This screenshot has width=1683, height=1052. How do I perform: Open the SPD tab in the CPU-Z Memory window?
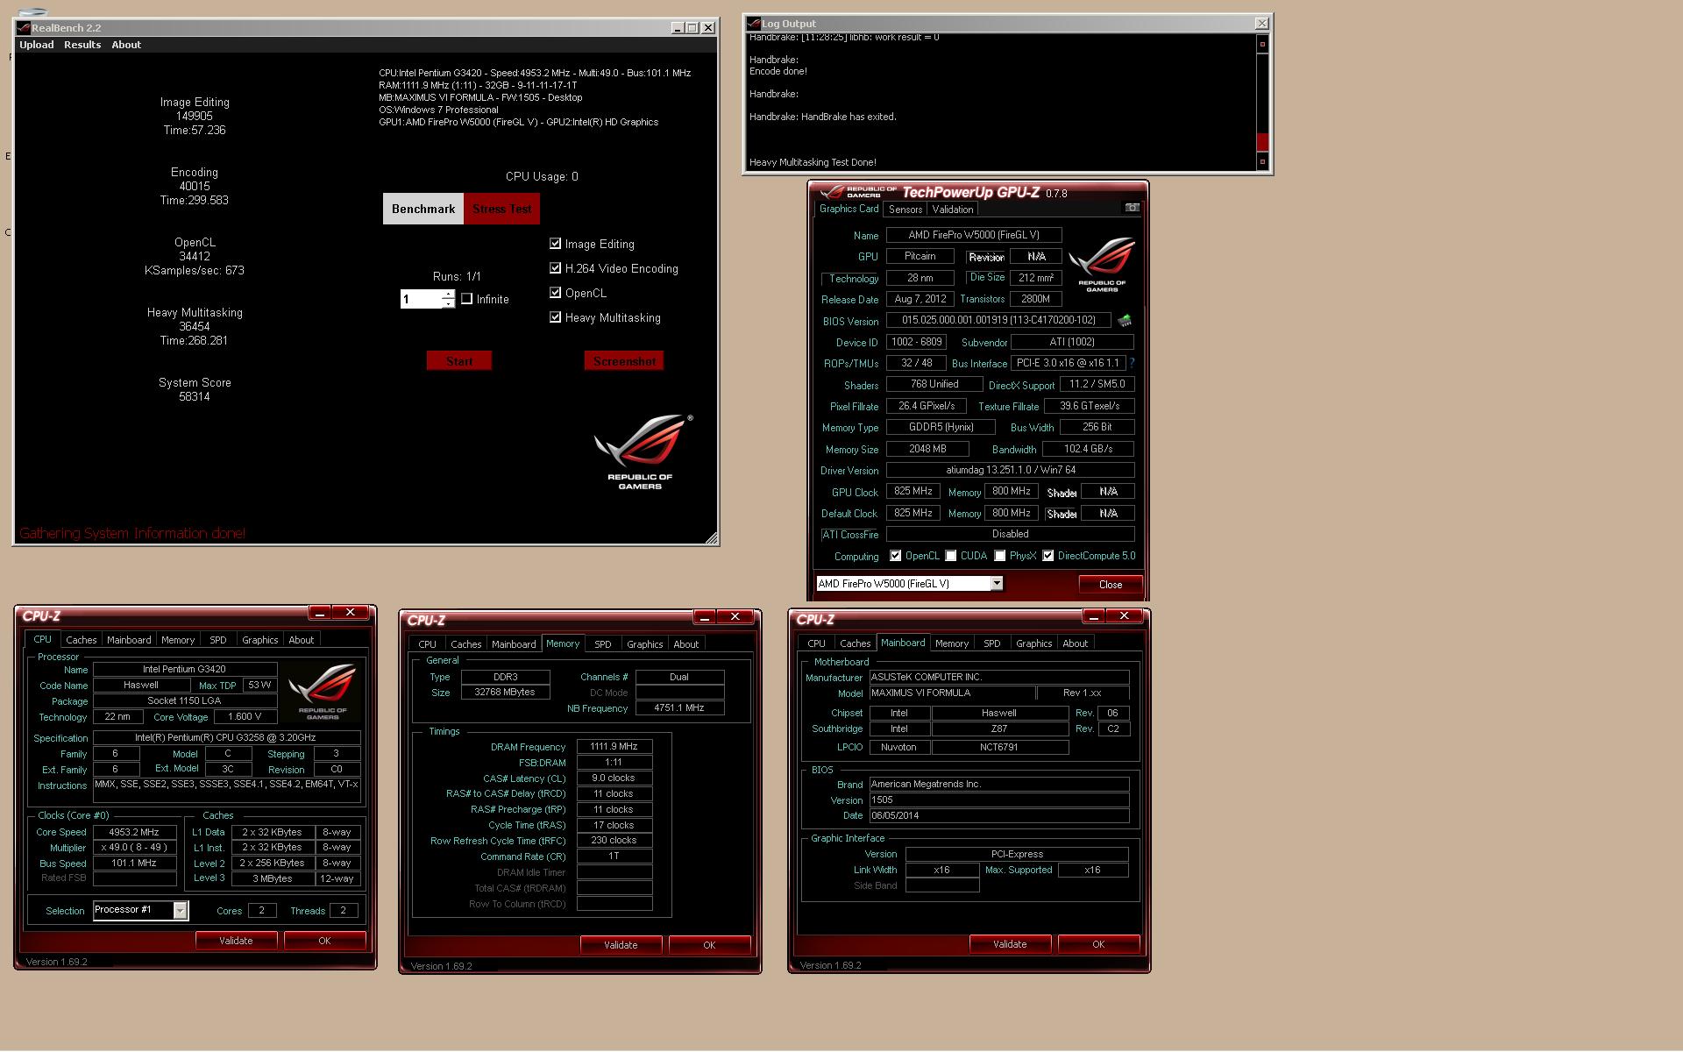[x=603, y=644]
